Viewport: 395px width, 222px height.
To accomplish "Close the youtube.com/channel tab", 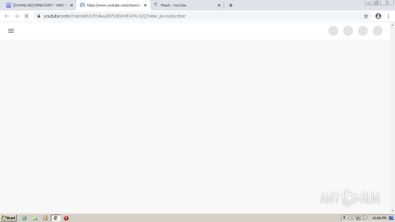I will tap(145, 5).
